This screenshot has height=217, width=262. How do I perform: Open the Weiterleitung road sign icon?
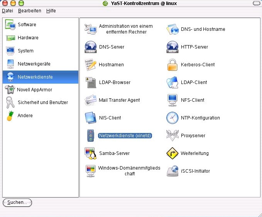(x=172, y=153)
